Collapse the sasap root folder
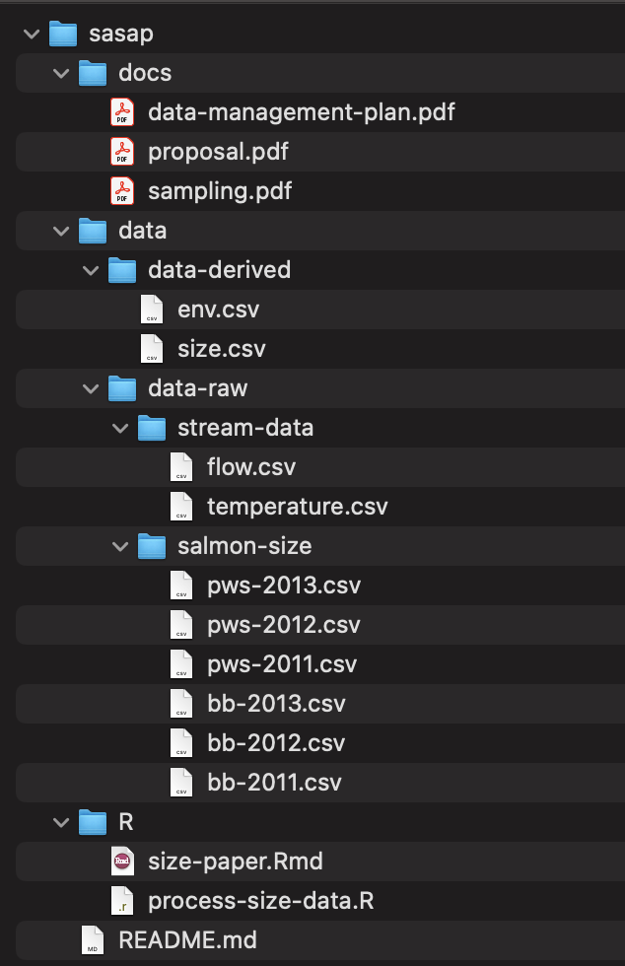625x966 pixels. click(x=32, y=34)
